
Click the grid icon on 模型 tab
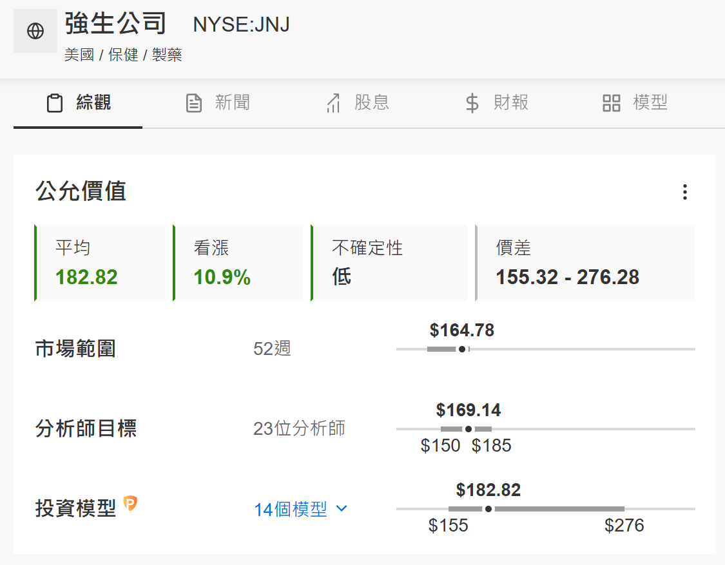pyautogui.click(x=612, y=103)
